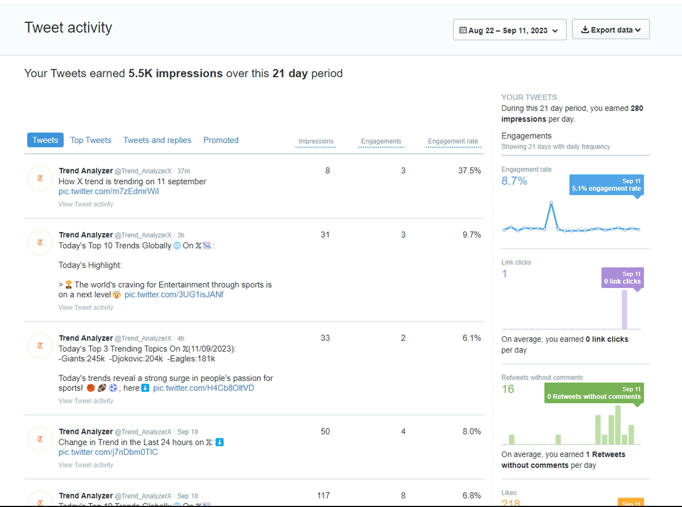Click @Trend_AnalyzerX handle on the 3h tweet
This screenshot has height=507, width=682.
143,235
